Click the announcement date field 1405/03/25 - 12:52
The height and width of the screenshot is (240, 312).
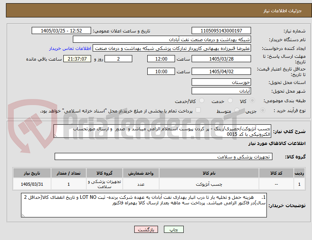tap(61, 30)
